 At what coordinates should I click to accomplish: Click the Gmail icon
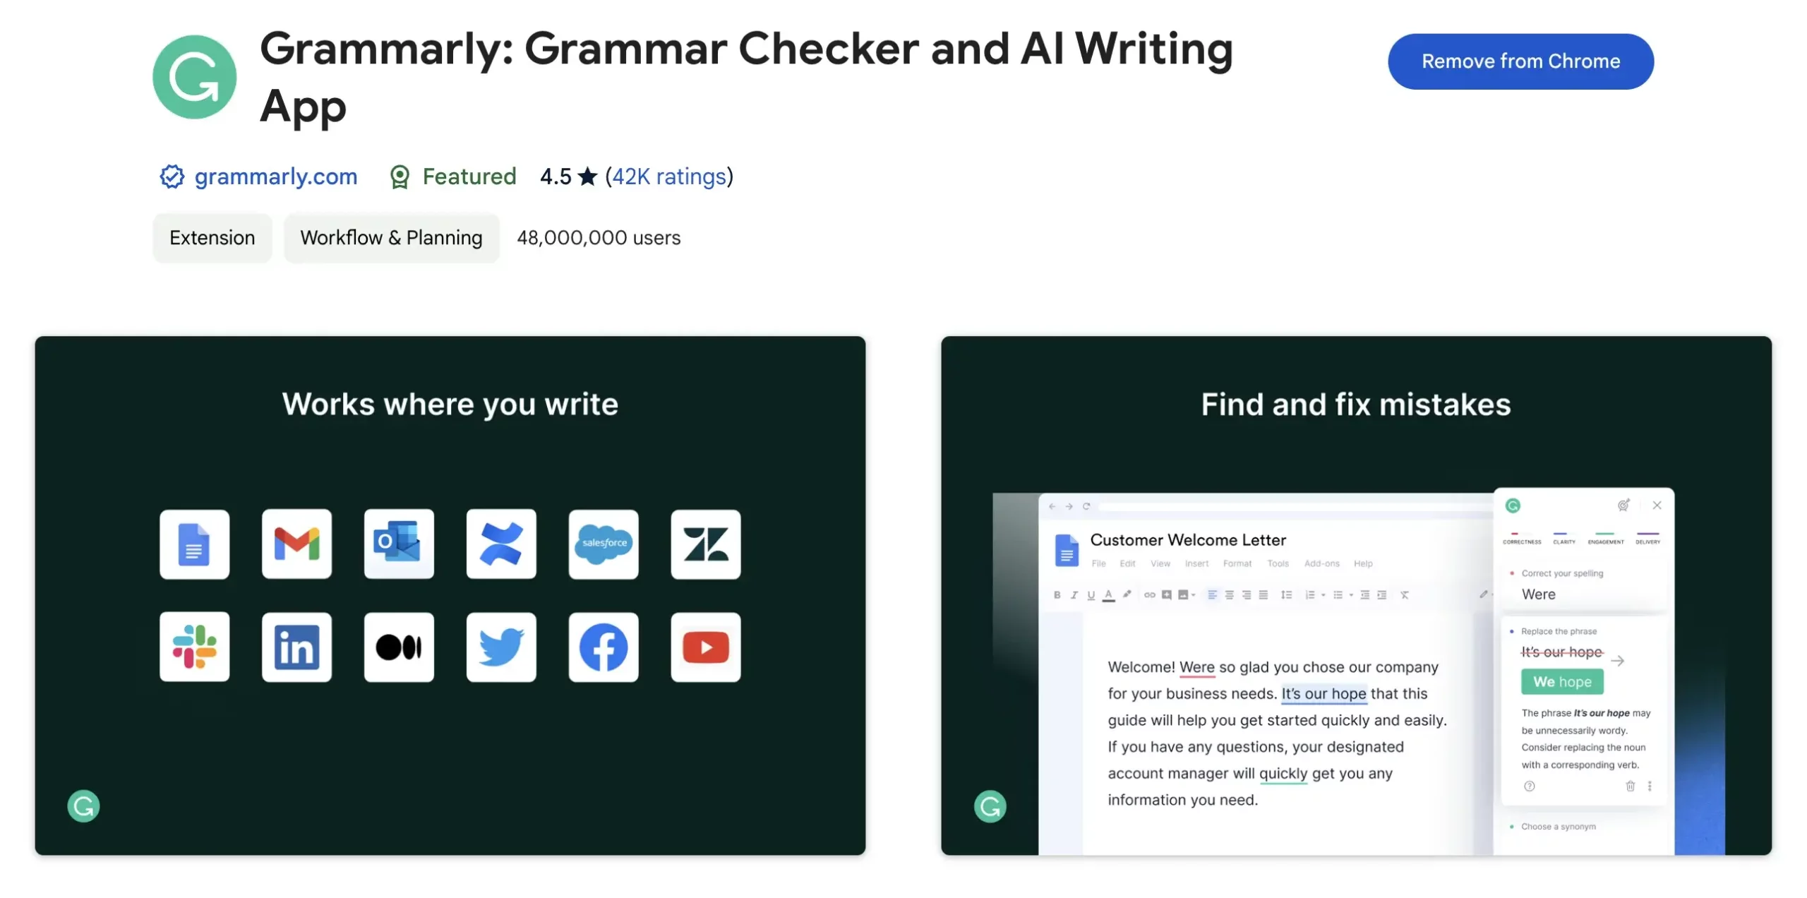pyautogui.click(x=296, y=544)
